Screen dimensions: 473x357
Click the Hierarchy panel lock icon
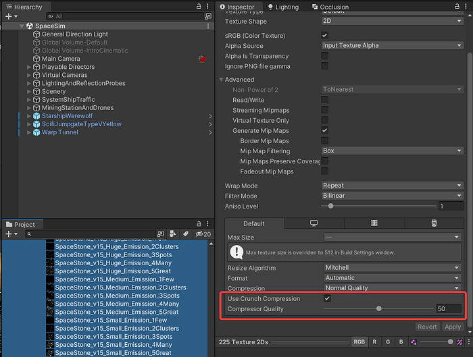(199, 6)
